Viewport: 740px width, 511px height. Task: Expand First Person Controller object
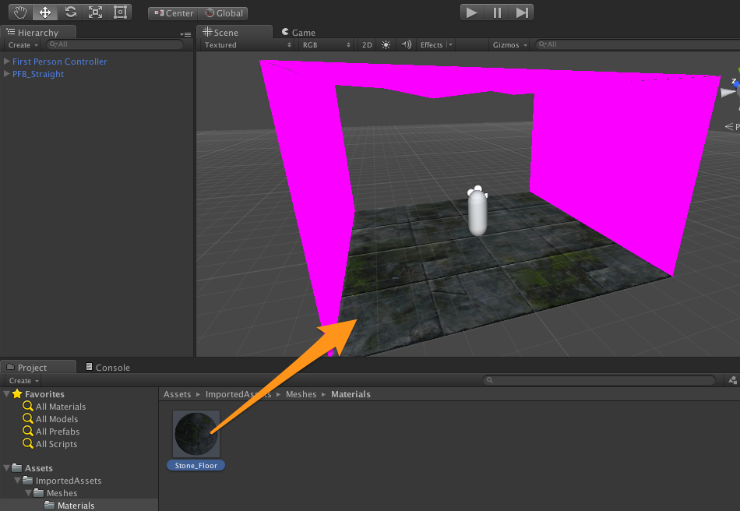click(x=6, y=62)
